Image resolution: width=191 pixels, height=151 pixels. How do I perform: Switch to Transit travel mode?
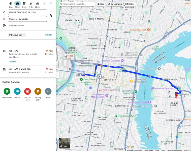point(24,4)
